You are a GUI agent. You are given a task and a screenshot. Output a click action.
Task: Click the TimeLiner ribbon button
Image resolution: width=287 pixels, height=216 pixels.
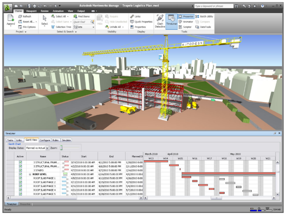(x=171, y=21)
